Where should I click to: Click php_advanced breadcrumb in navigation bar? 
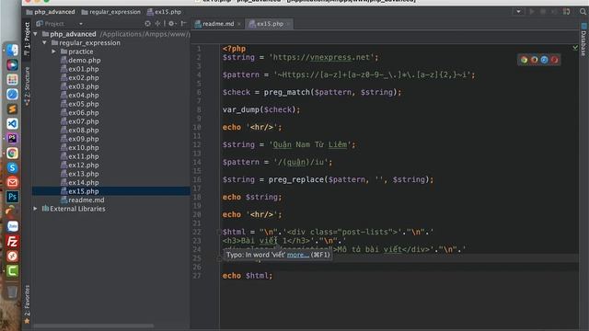[51, 12]
